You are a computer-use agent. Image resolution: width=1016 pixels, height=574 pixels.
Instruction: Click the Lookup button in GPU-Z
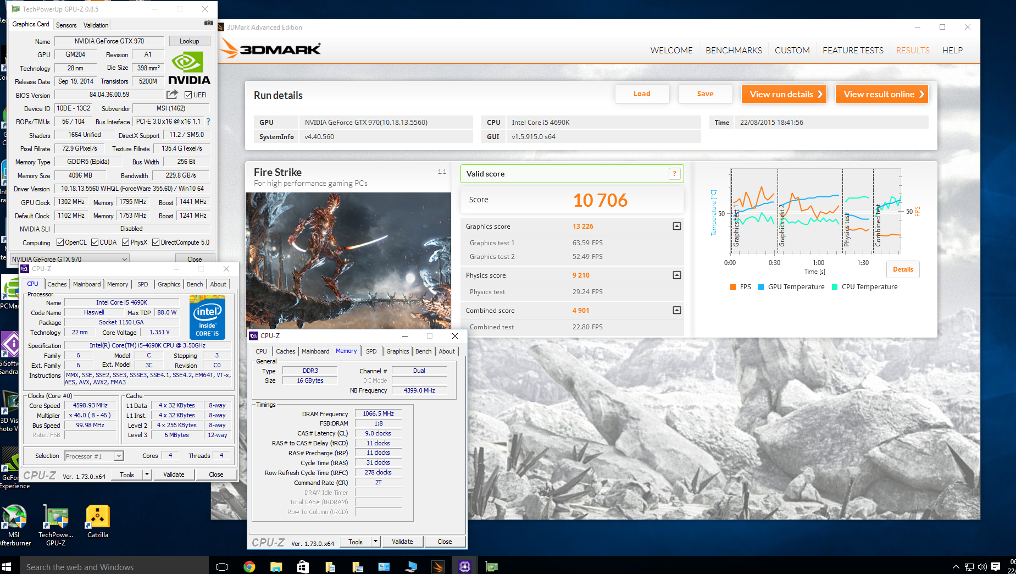tap(189, 41)
